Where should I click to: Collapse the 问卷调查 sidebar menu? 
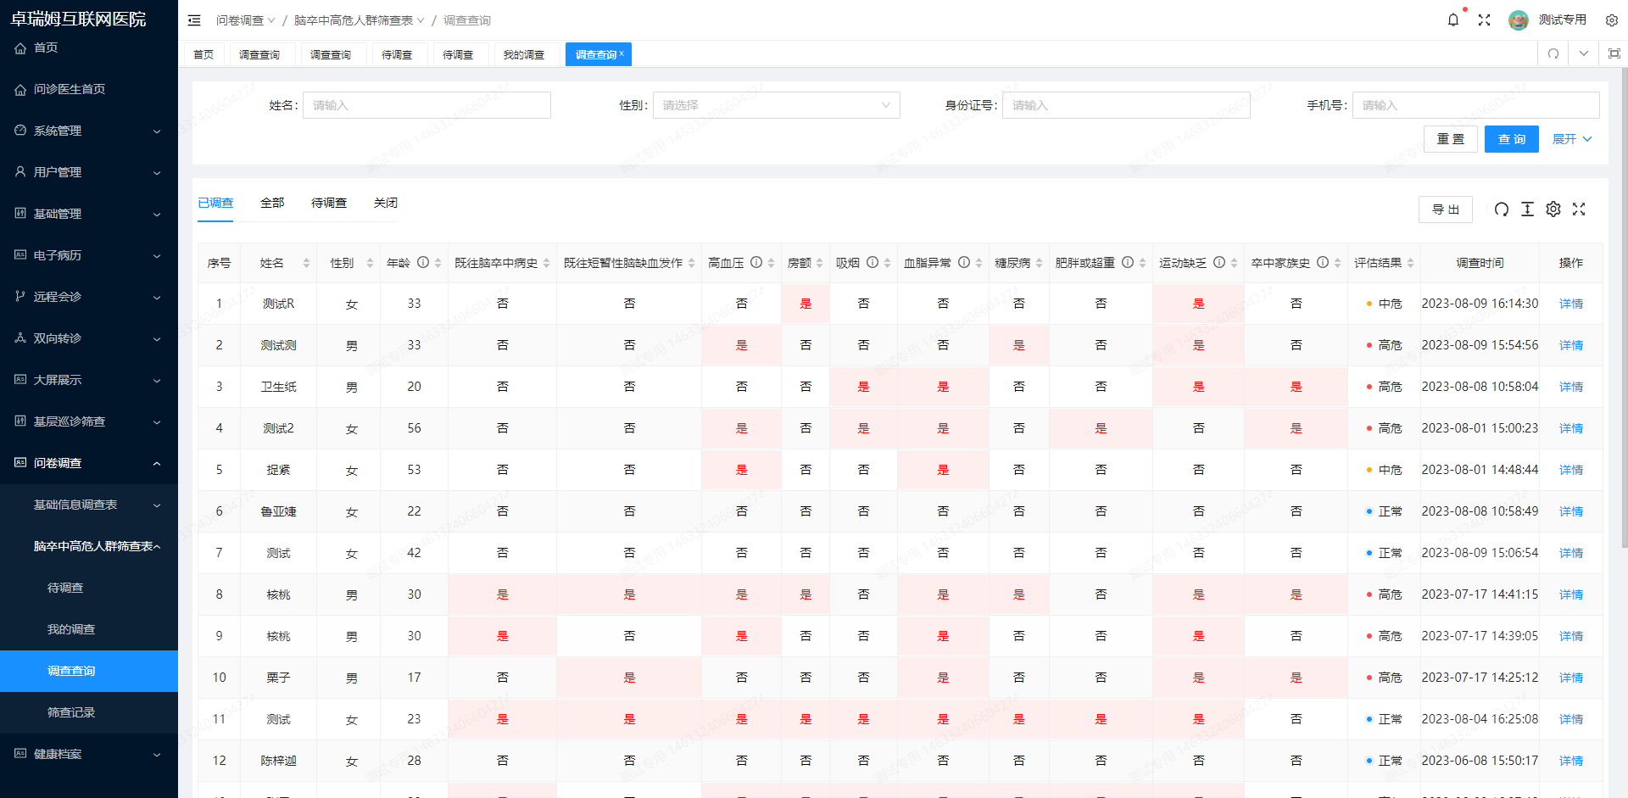[x=89, y=463]
